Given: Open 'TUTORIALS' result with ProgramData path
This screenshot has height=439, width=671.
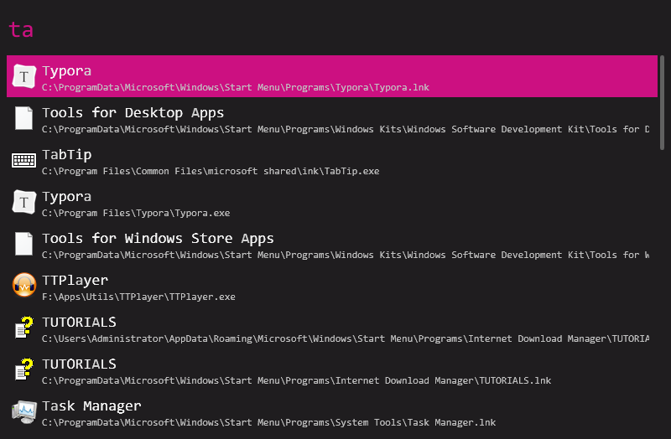Looking at the screenshot, I should [x=332, y=369].
